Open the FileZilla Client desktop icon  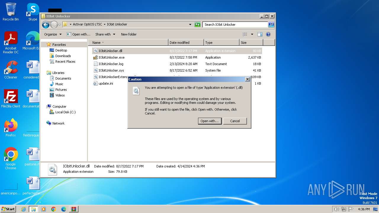11,99
